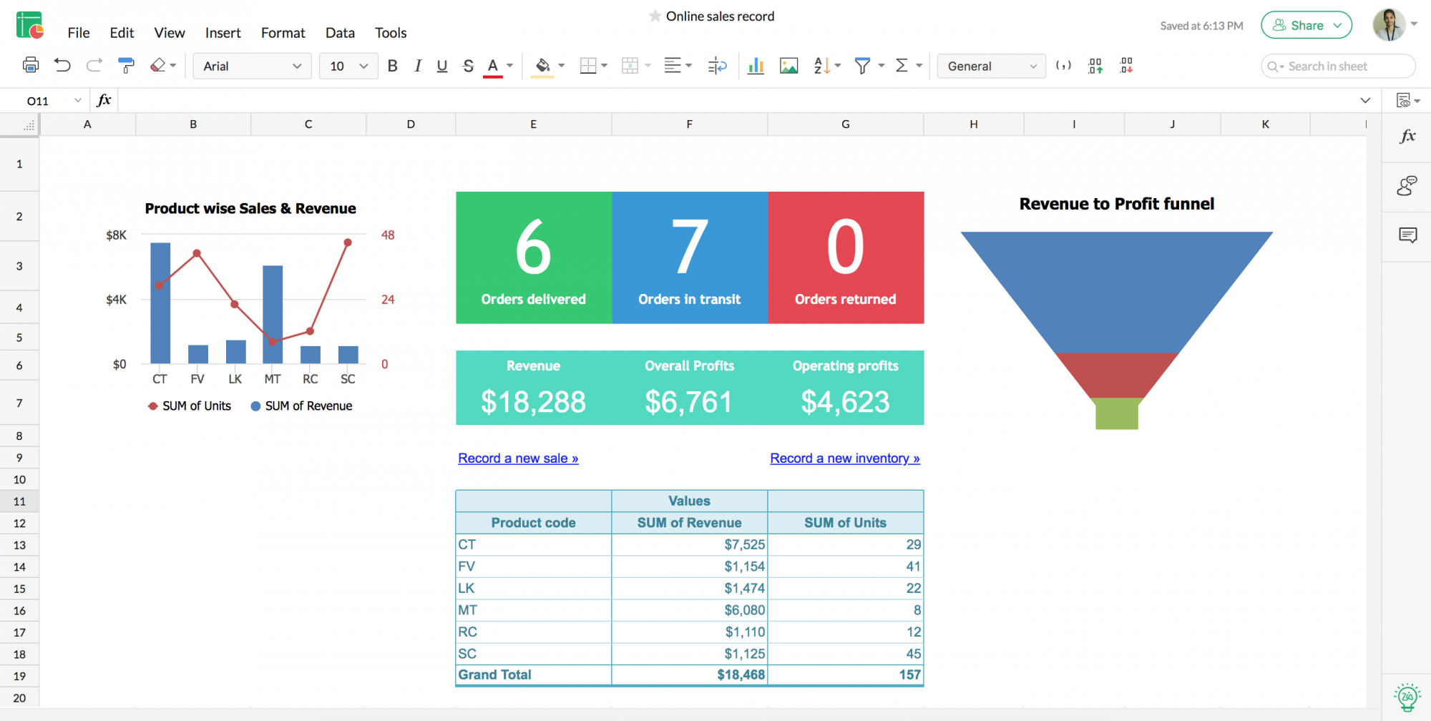
Task: Insert a chart using the chart icon
Action: 756,66
